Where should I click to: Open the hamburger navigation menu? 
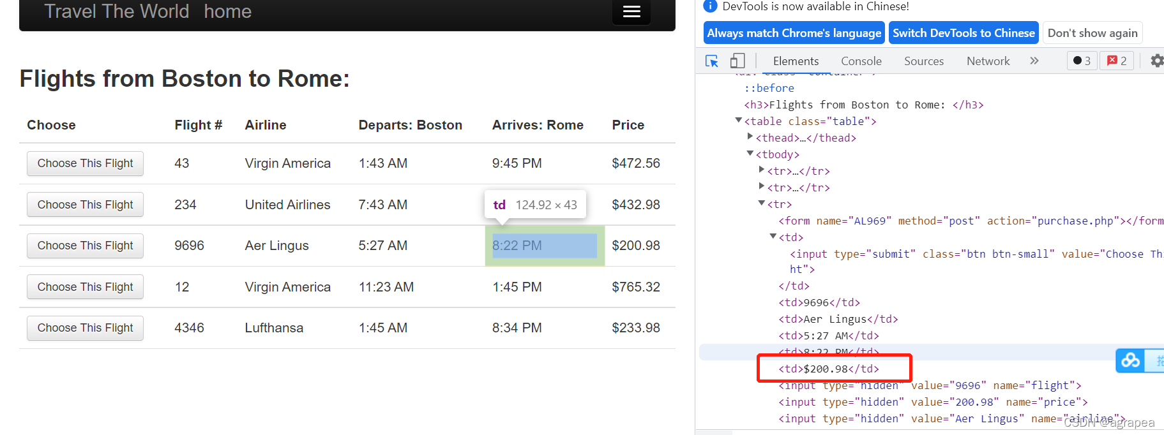pyautogui.click(x=631, y=11)
